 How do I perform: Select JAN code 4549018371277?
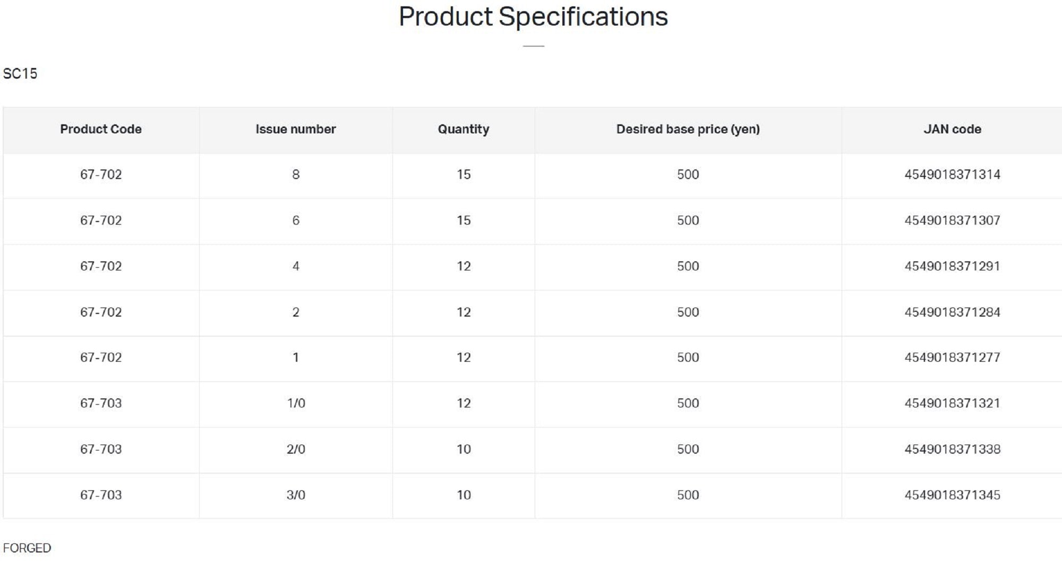click(952, 357)
